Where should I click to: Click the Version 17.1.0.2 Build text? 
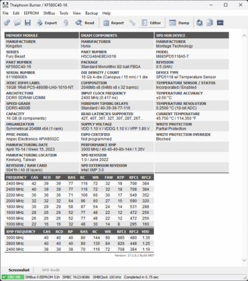pyautogui.click(x=134, y=256)
